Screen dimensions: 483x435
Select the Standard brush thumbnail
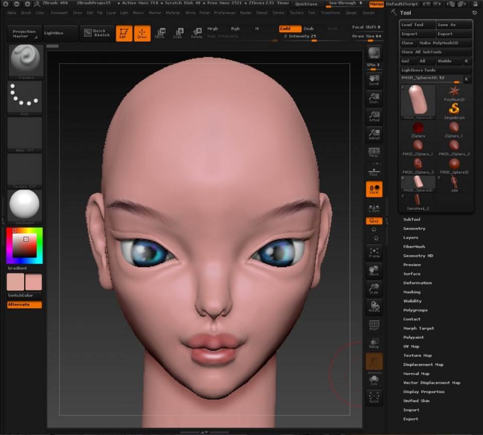coord(26,60)
